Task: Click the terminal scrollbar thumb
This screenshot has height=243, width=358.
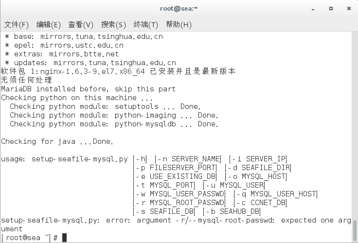Action: coord(355,230)
